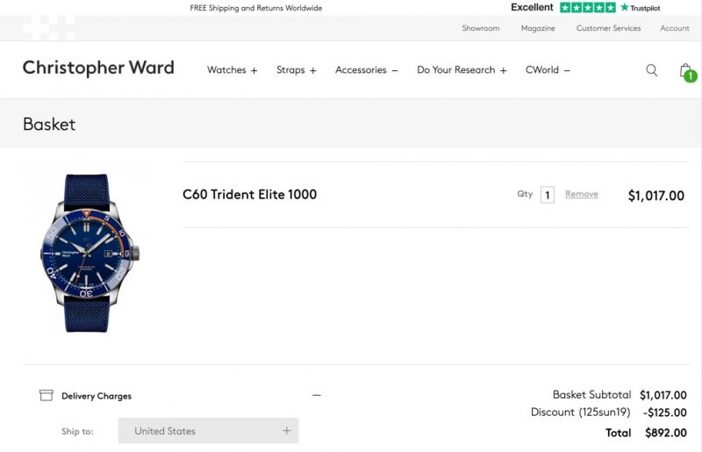This screenshot has height=452, width=702.
Task: Click the plus sign next to Straps
Action: pos(313,71)
